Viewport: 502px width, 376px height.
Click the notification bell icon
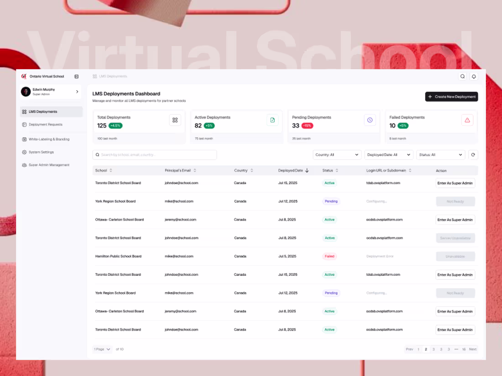473,76
